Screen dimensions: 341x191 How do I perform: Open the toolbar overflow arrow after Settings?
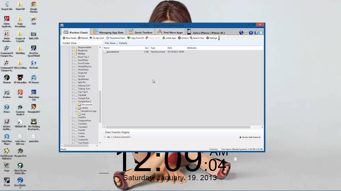[219, 38]
